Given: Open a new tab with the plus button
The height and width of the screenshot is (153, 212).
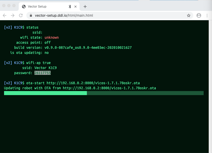Looking at the screenshot, I should pos(85,7).
